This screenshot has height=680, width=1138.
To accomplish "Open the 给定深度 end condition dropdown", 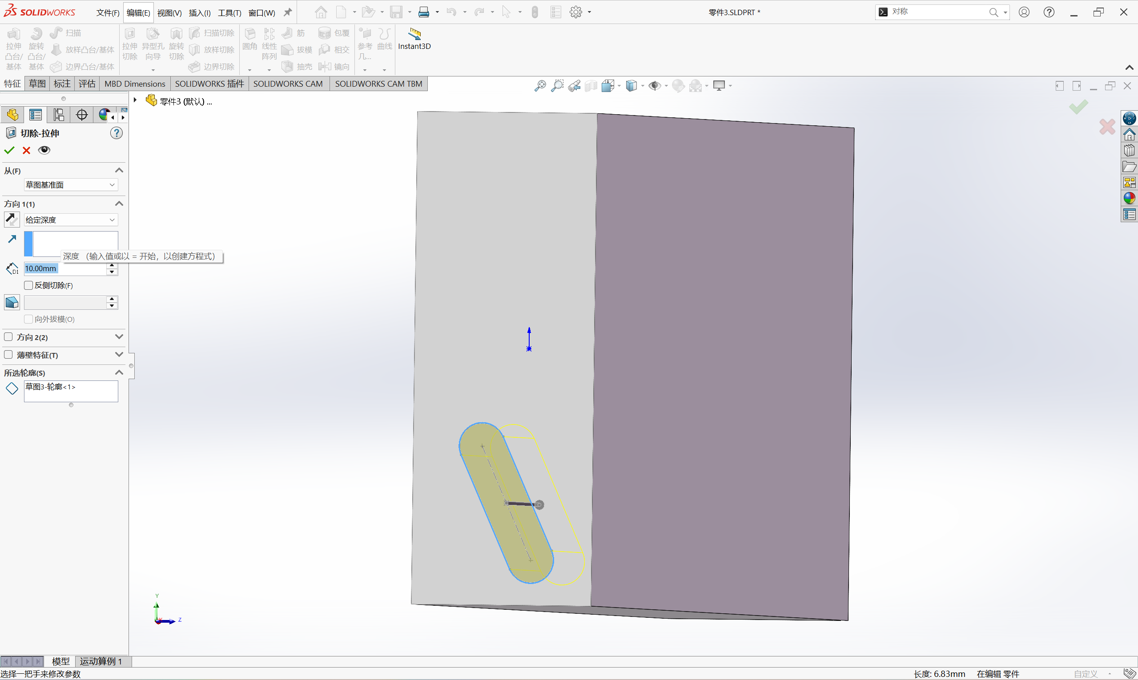I will (x=71, y=220).
